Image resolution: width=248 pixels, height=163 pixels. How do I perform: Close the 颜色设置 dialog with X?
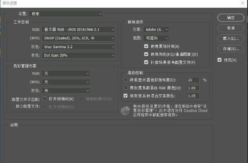coord(242,3)
